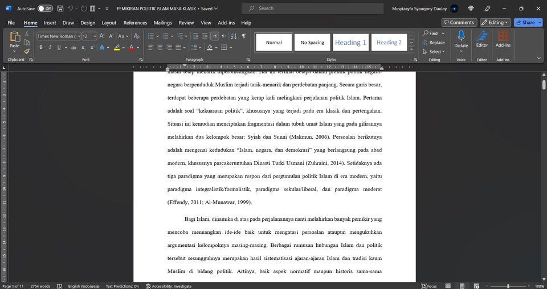Image resolution: width=547 pixels, height=289 pixels.
Task: Switch to Read Mode view
Action: pyautogui.click(x=448, y=286)
